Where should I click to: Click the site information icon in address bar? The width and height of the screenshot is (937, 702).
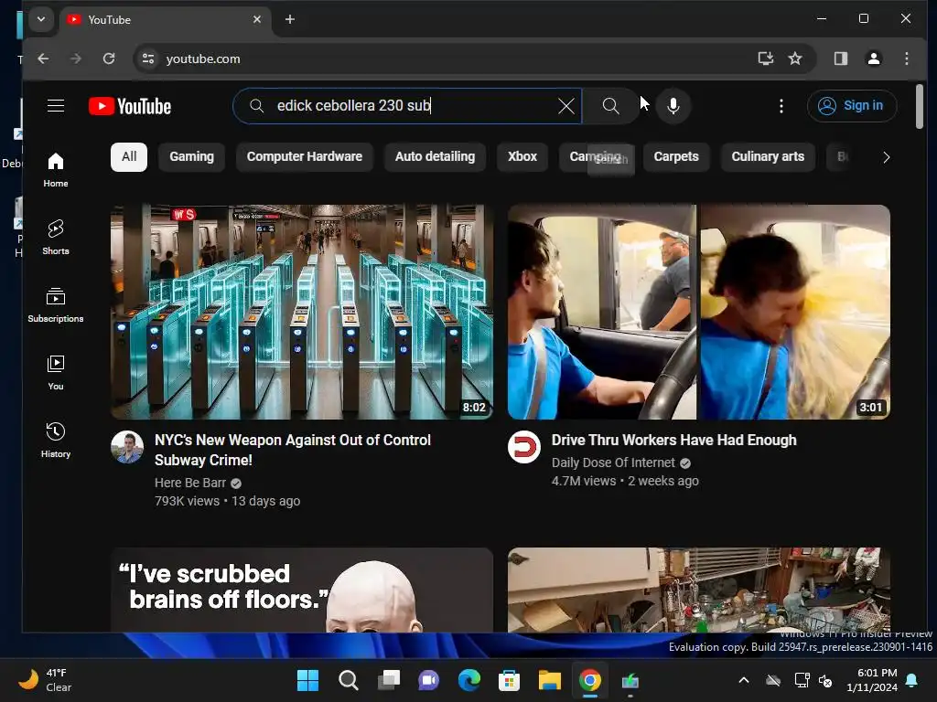coord(147,58)
